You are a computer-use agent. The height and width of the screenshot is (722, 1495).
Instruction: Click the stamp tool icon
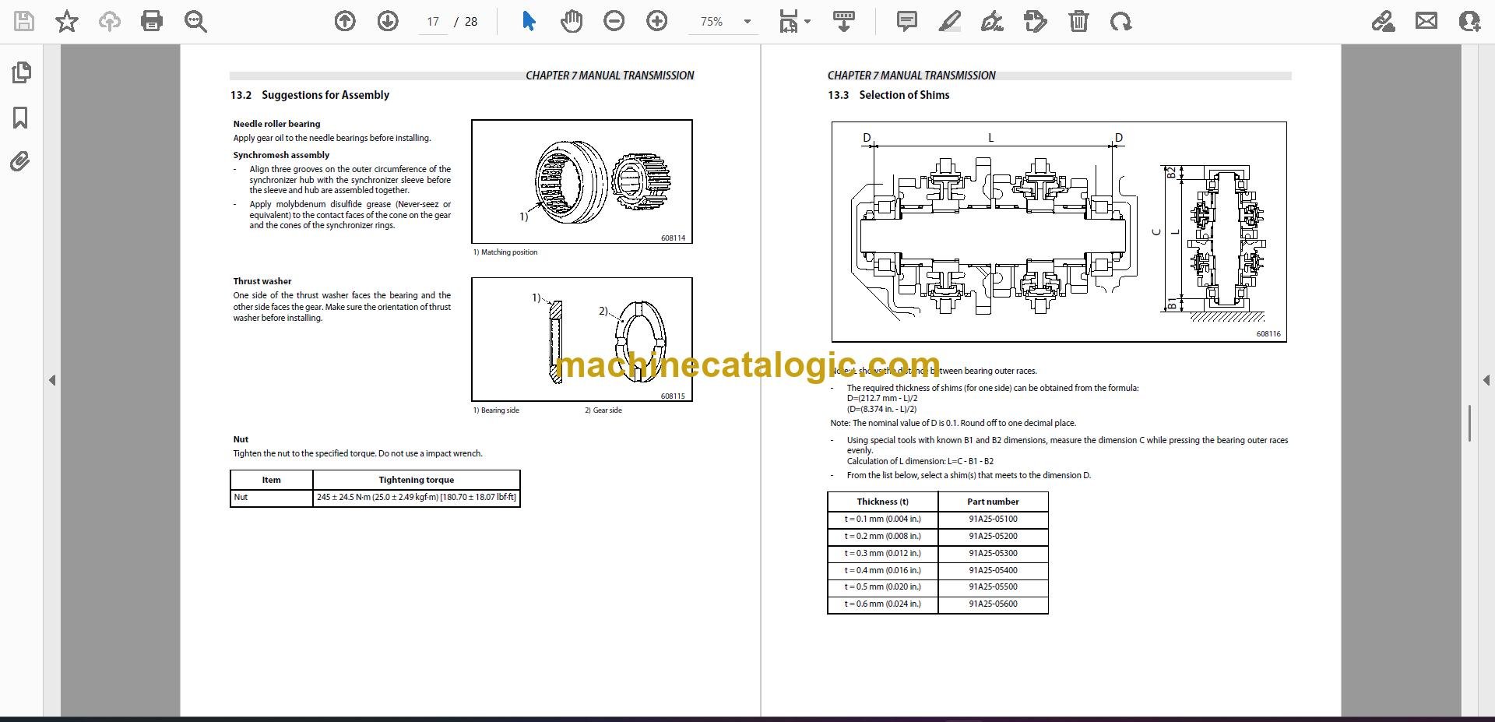(x=1036, y=21)
